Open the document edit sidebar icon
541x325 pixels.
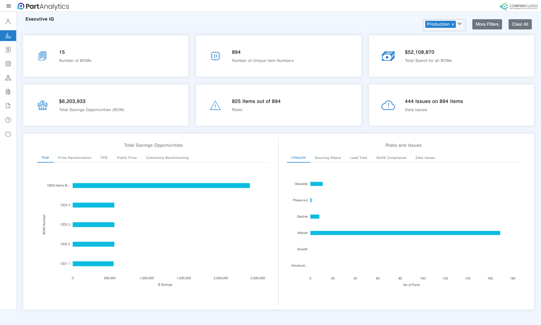(x=8, y=92)
